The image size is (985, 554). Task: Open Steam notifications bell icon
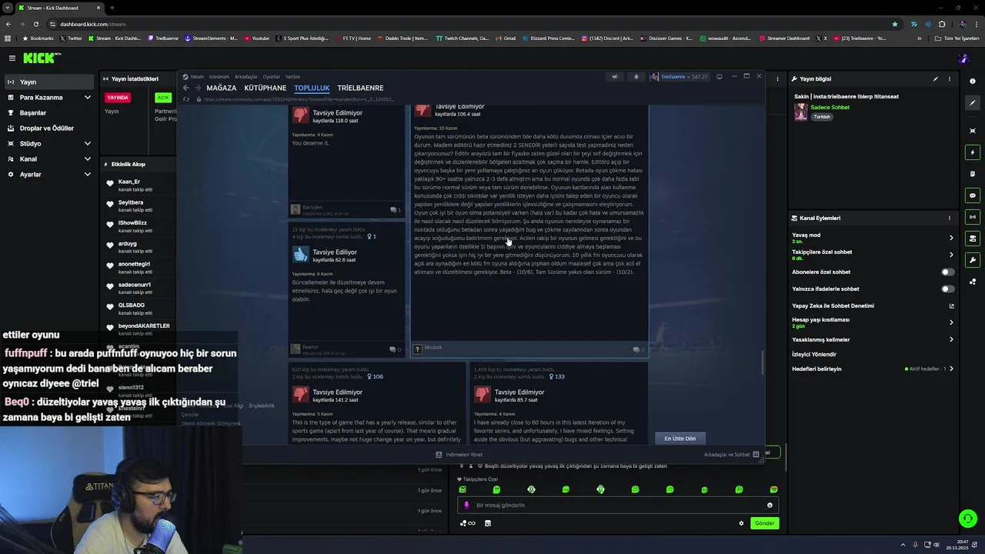coord(636,77)
